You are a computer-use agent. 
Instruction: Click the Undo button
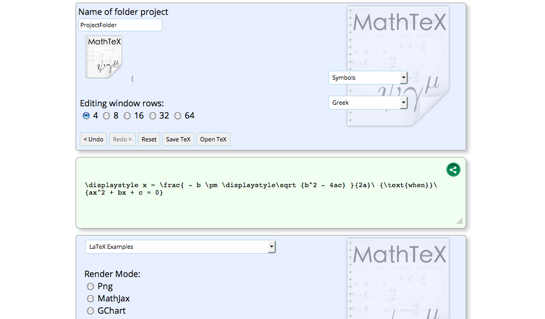(x=93, y=139)
